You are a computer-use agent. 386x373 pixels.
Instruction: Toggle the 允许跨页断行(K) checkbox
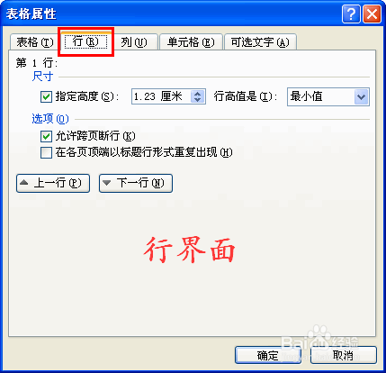[46, 136]
